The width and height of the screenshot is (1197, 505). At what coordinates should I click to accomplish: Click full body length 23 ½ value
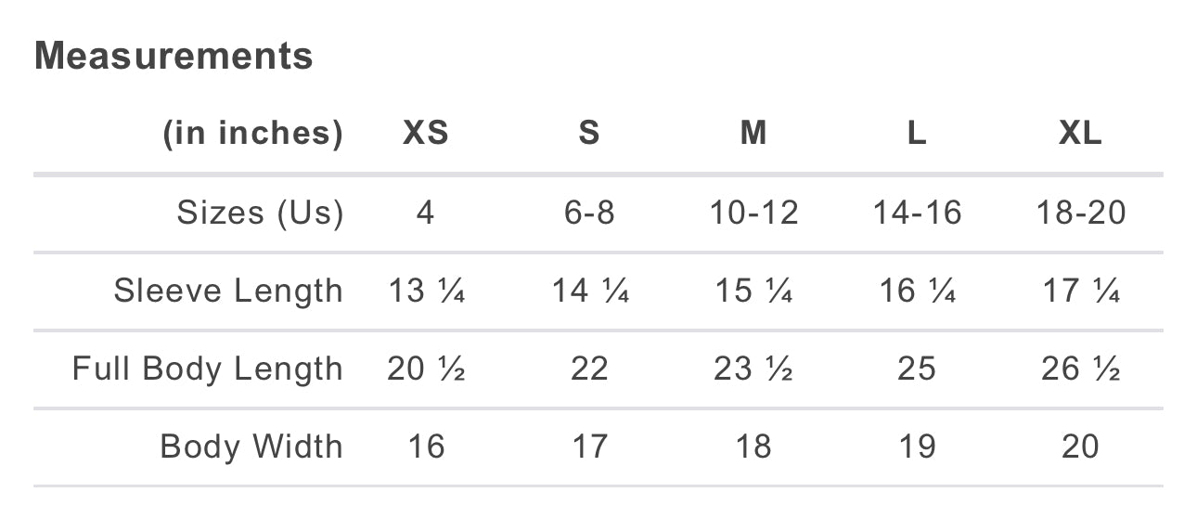[753, 369]
